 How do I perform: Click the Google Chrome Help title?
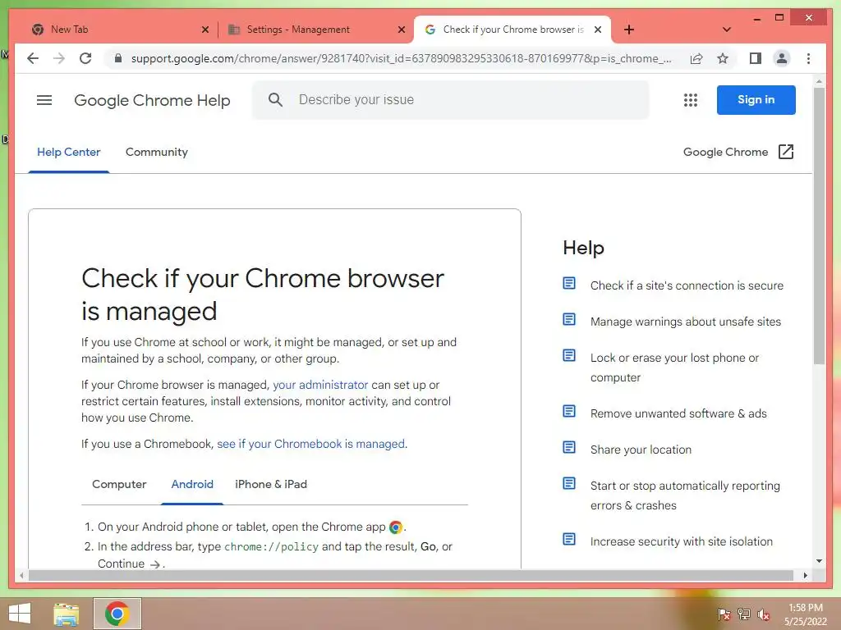click(x=152, y=100)
